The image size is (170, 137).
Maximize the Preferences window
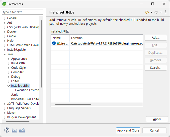click(x=153, y=4)
